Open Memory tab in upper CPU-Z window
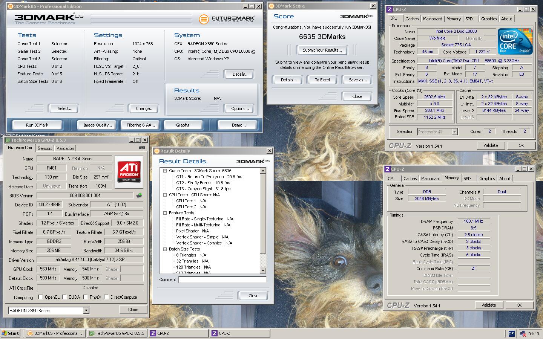Image resolution: width=543 pixels, height=339 pixels. point(453,19)
